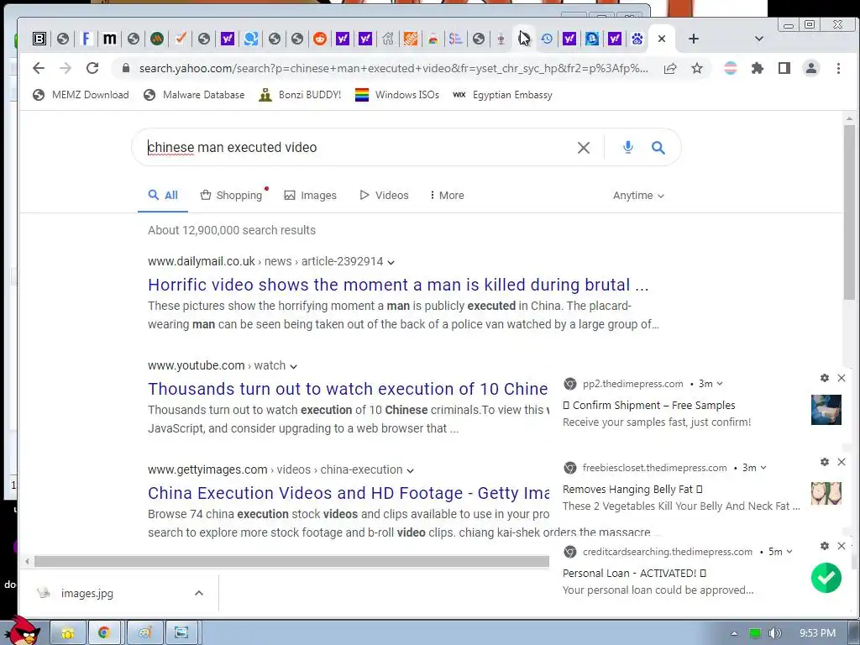Image resolution: width=860 pixels, height=645 pixels.
Task: Open the tab search chevron
Action: 759,39
